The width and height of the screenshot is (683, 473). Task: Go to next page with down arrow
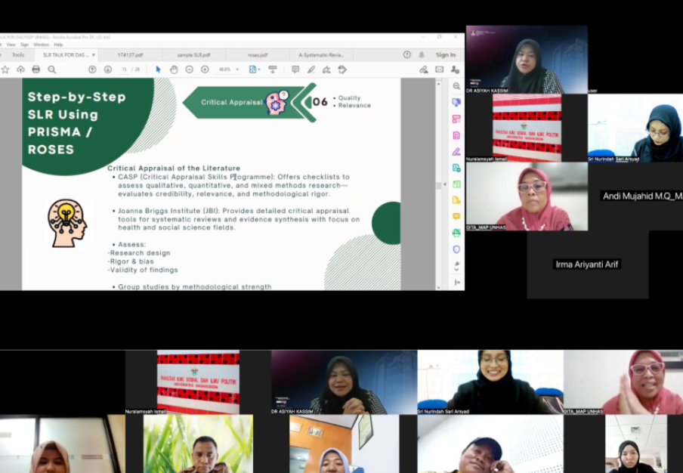[x=108, y=70]
